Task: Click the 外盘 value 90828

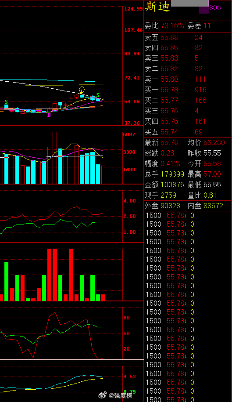Action: click(x=170, y=206)
